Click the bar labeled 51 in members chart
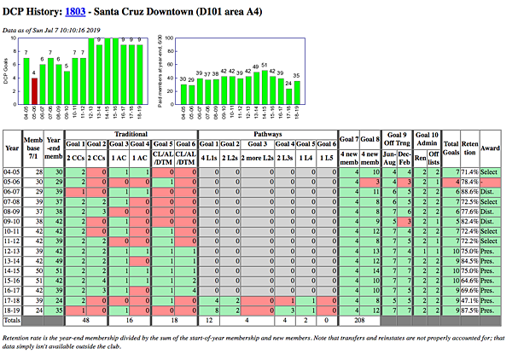 (x=265, y=88)
